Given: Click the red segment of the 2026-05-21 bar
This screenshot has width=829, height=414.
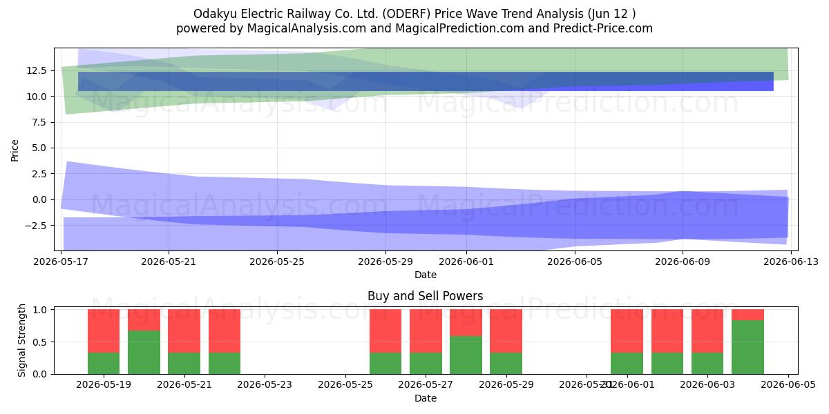Looking at the screenshot, I should click(x=184, y=331).
